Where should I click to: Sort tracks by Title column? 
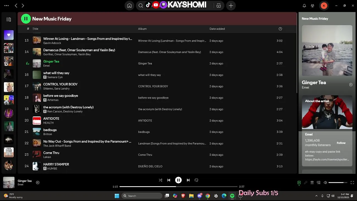click(35, 29)
